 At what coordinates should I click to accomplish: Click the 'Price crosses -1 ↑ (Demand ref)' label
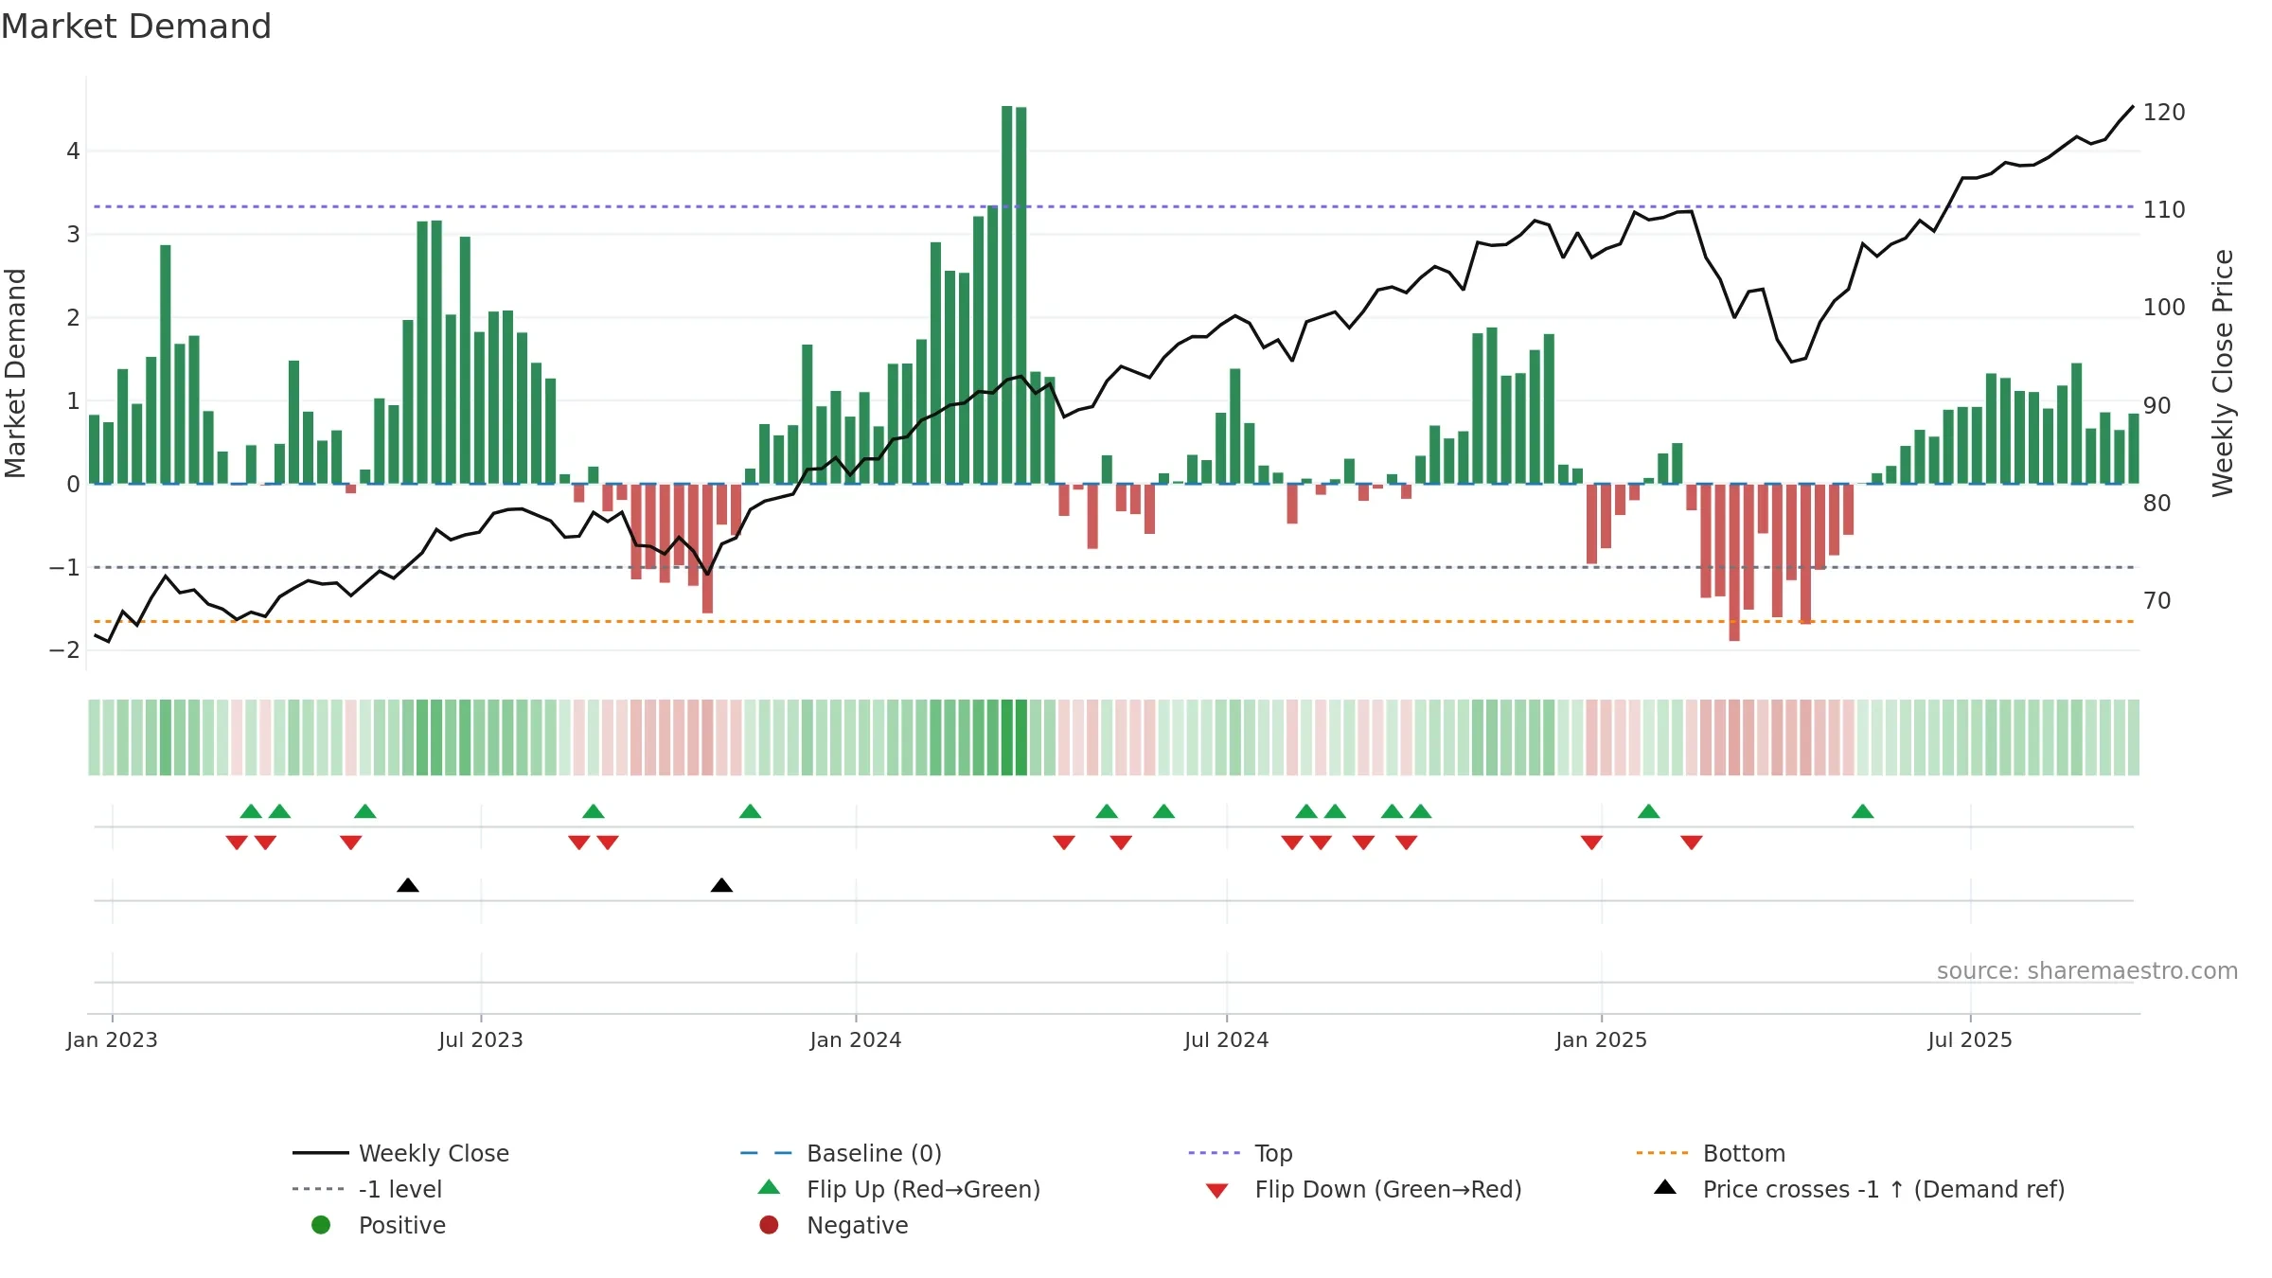point(1884,1189)
